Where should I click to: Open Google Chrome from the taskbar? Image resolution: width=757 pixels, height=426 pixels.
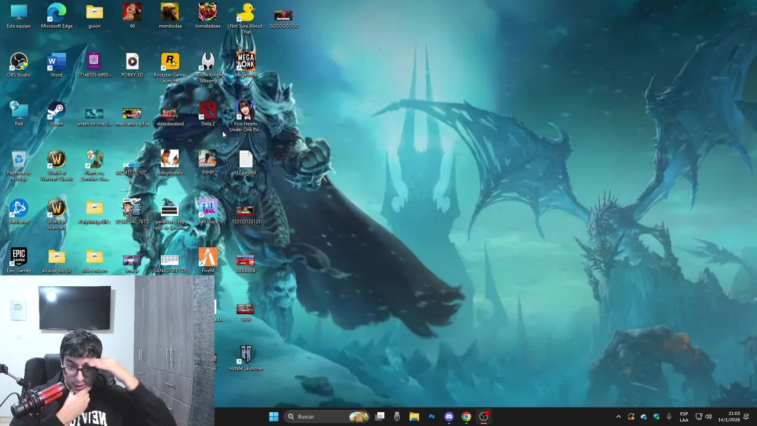pyautogui.click(x=466, y=417)
